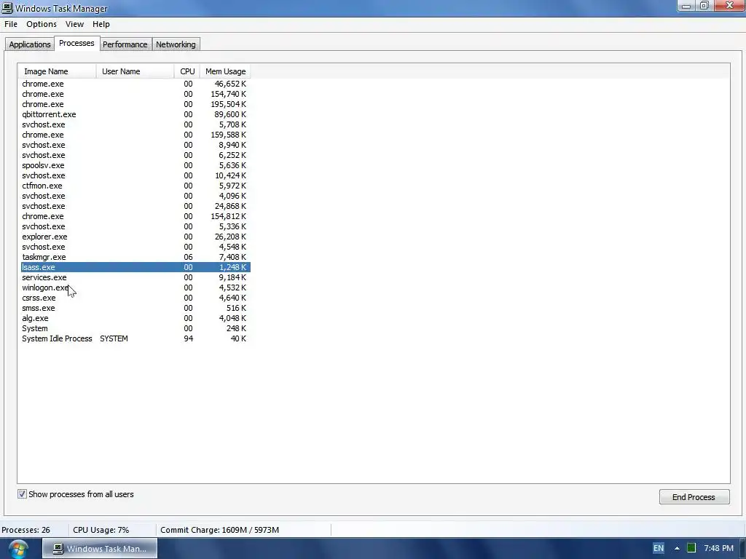The width and height of the screenshot is (746, 559).
Task: Click the green CPU tray icon
Action: coord(691,548)
